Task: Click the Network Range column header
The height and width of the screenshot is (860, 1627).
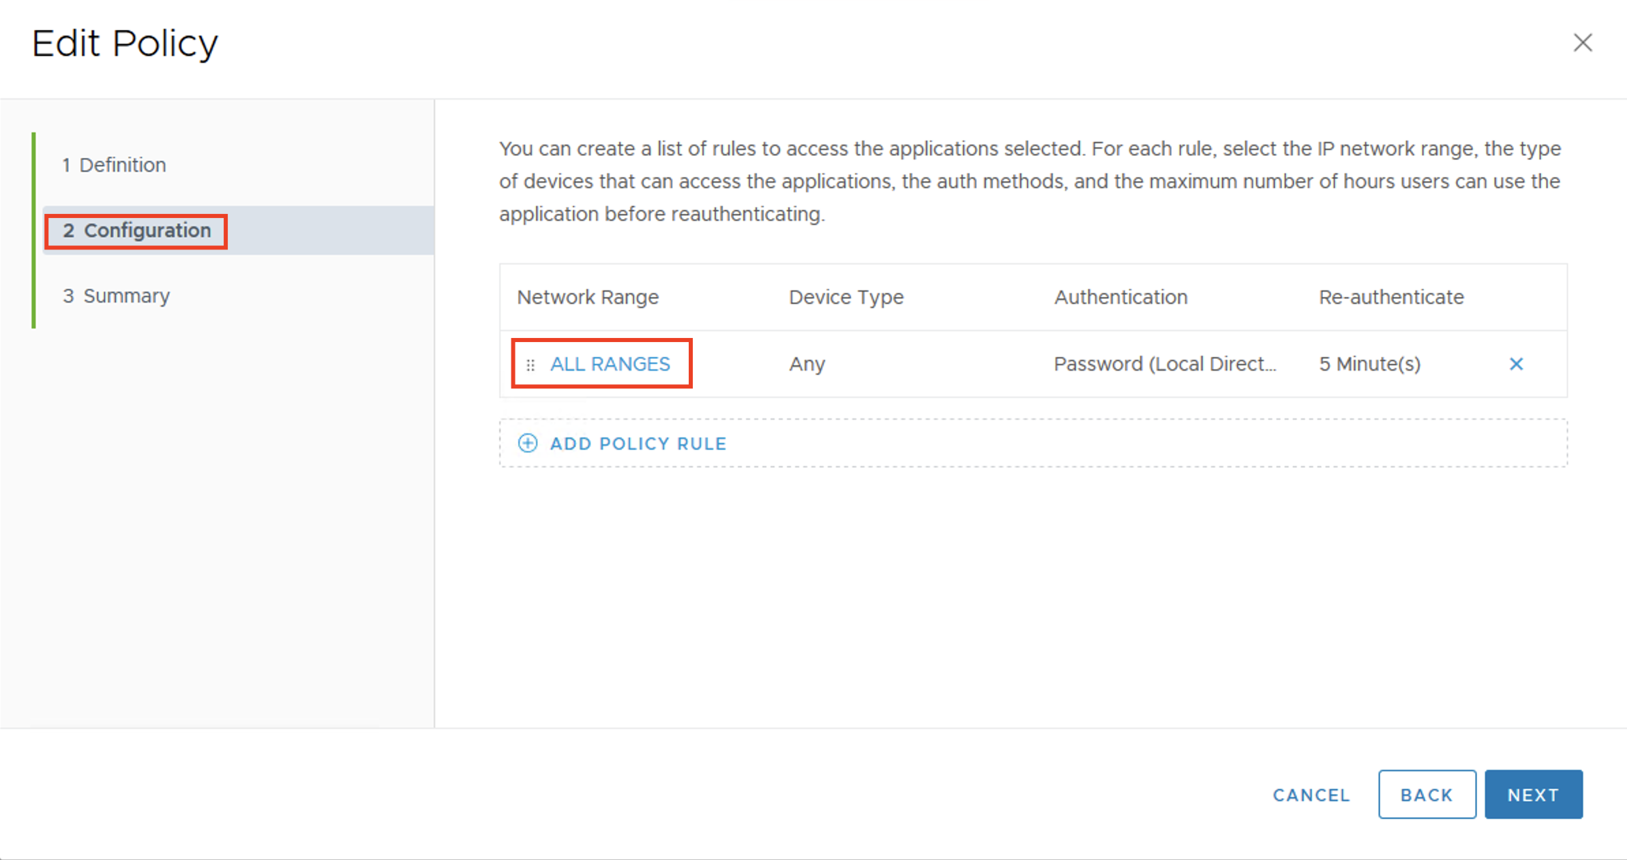Action: tap(588, 297)
